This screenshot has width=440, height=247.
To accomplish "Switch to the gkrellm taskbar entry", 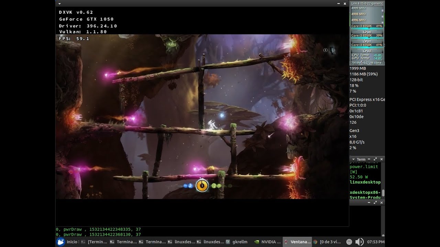I will coord(237,242).
